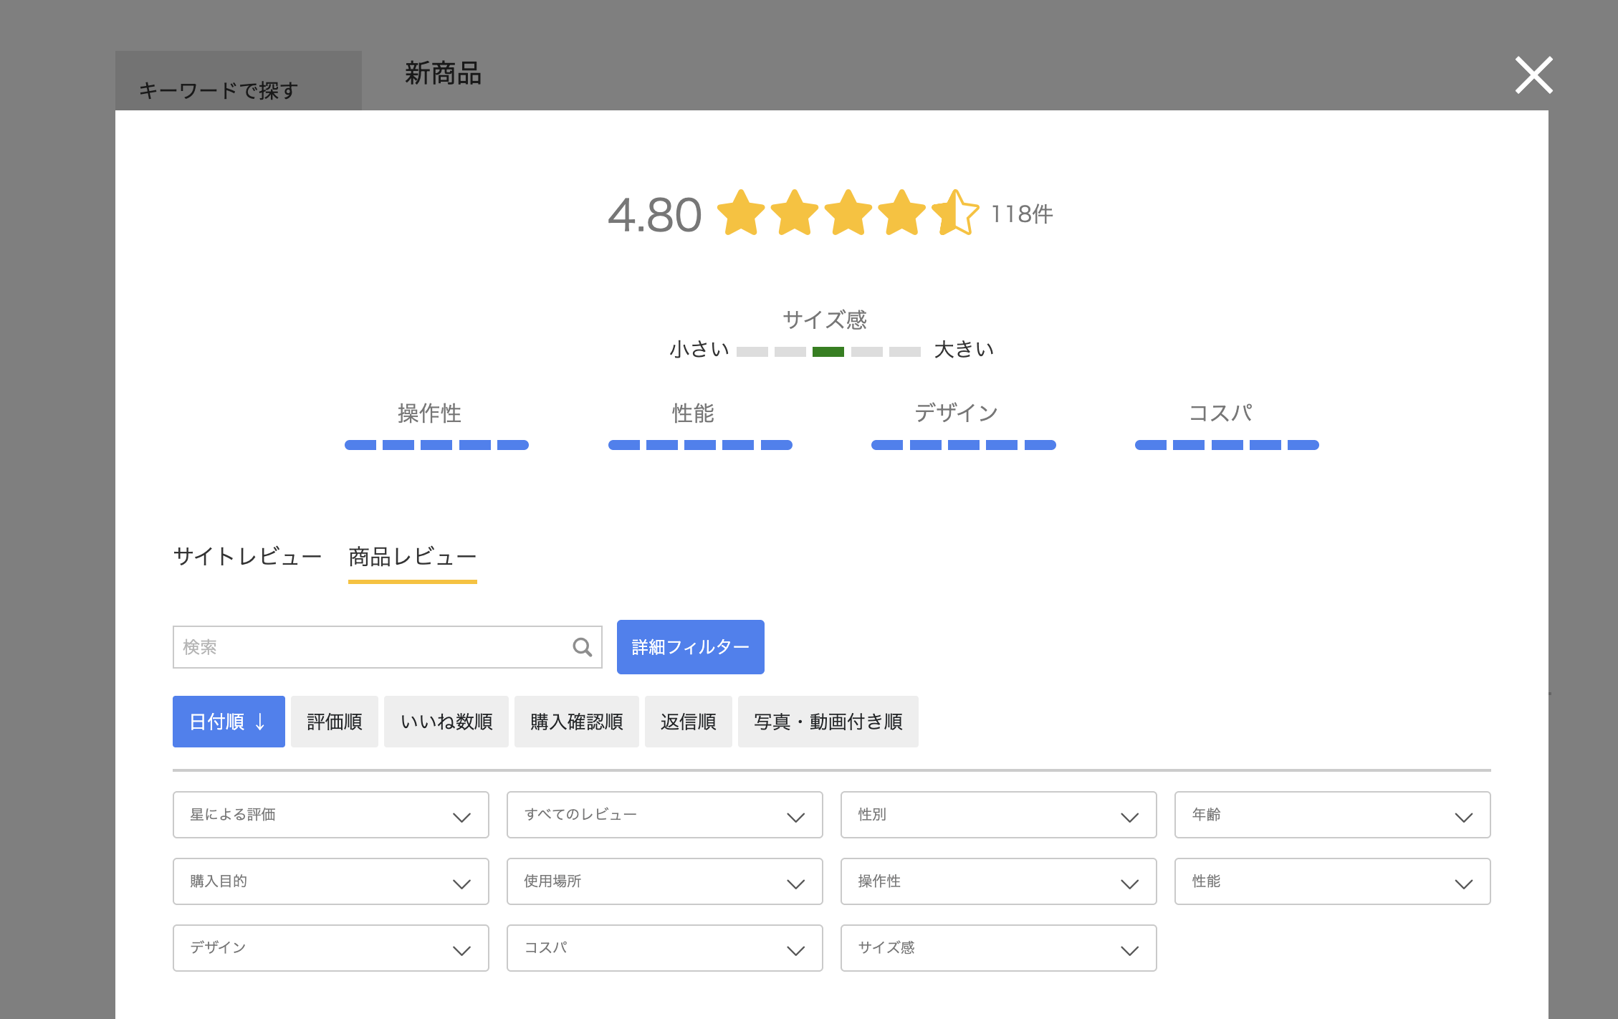This screenshot has width=1618, height=1019.
Task: Click the green サイズ感 indicator segment
Action: click(x=828, y=352)
